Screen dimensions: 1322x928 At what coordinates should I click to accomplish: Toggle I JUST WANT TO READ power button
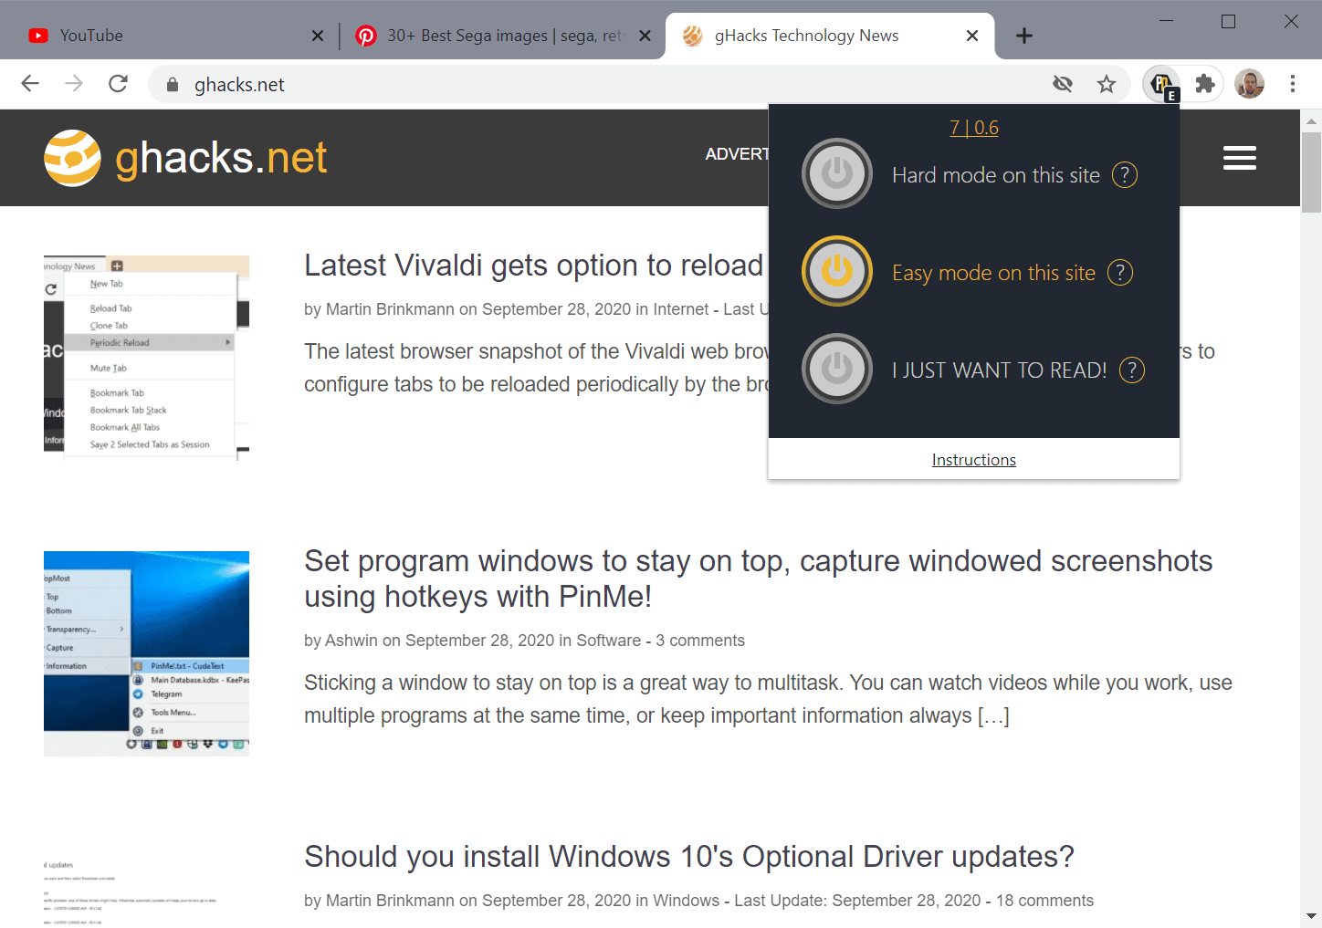pos(837,369)
